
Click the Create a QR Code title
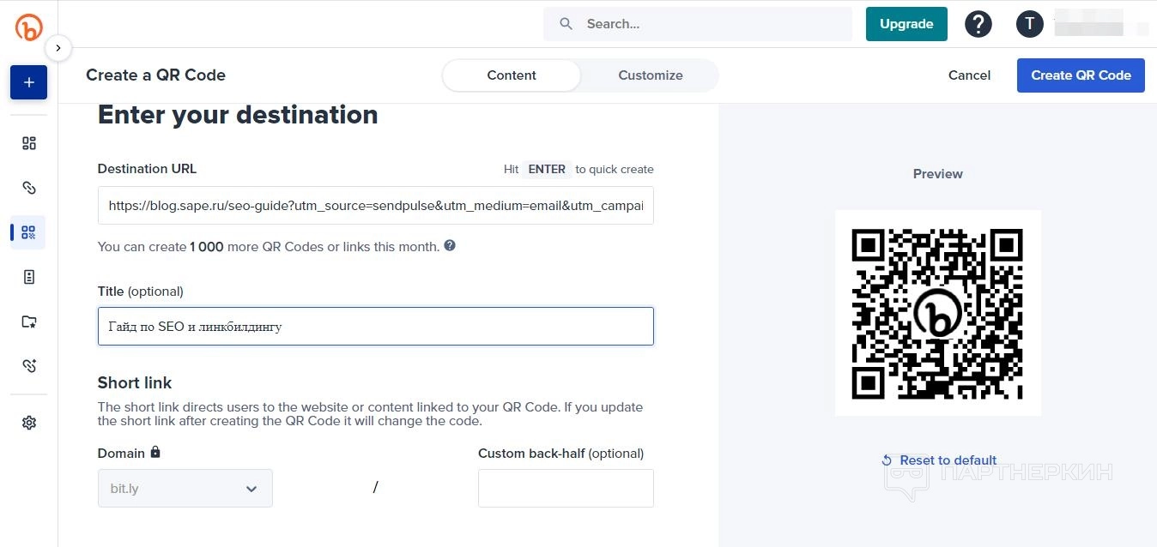(x=155, y=75)
